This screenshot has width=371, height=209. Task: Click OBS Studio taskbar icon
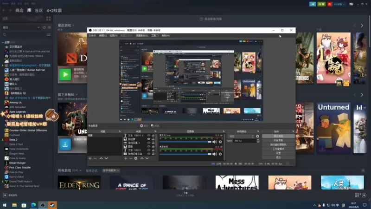[43, 205]
